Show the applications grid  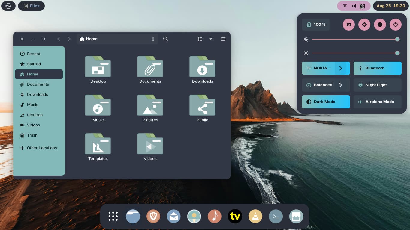click(x=113, y=216)
